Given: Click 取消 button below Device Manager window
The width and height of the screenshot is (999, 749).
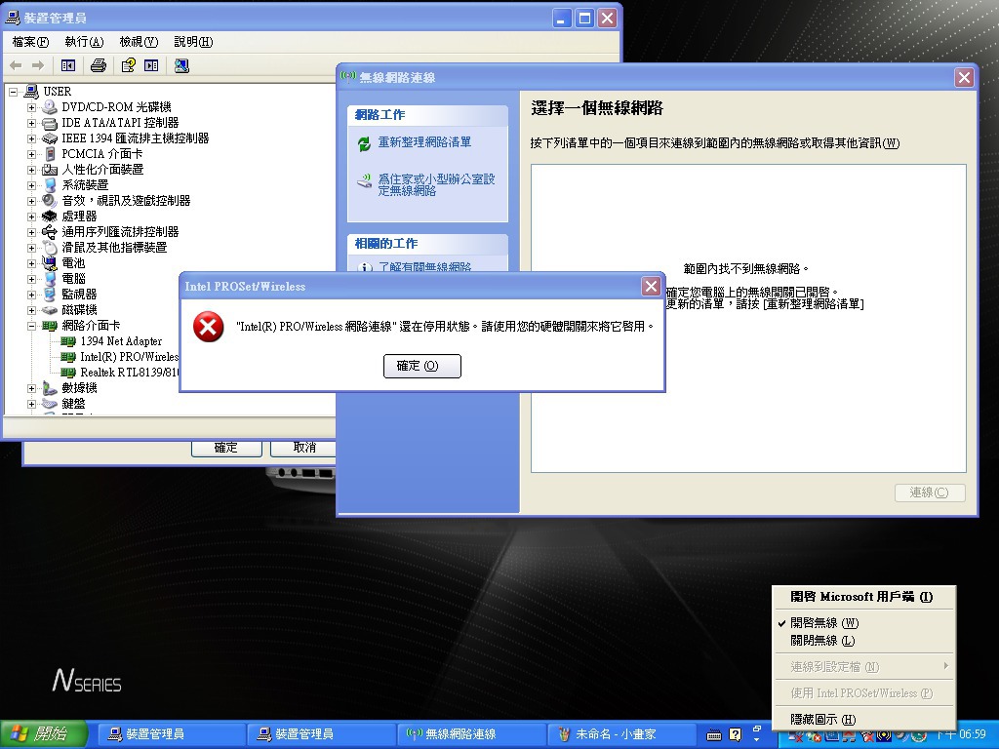Looking at the screenshot, I should click(304, 448).
